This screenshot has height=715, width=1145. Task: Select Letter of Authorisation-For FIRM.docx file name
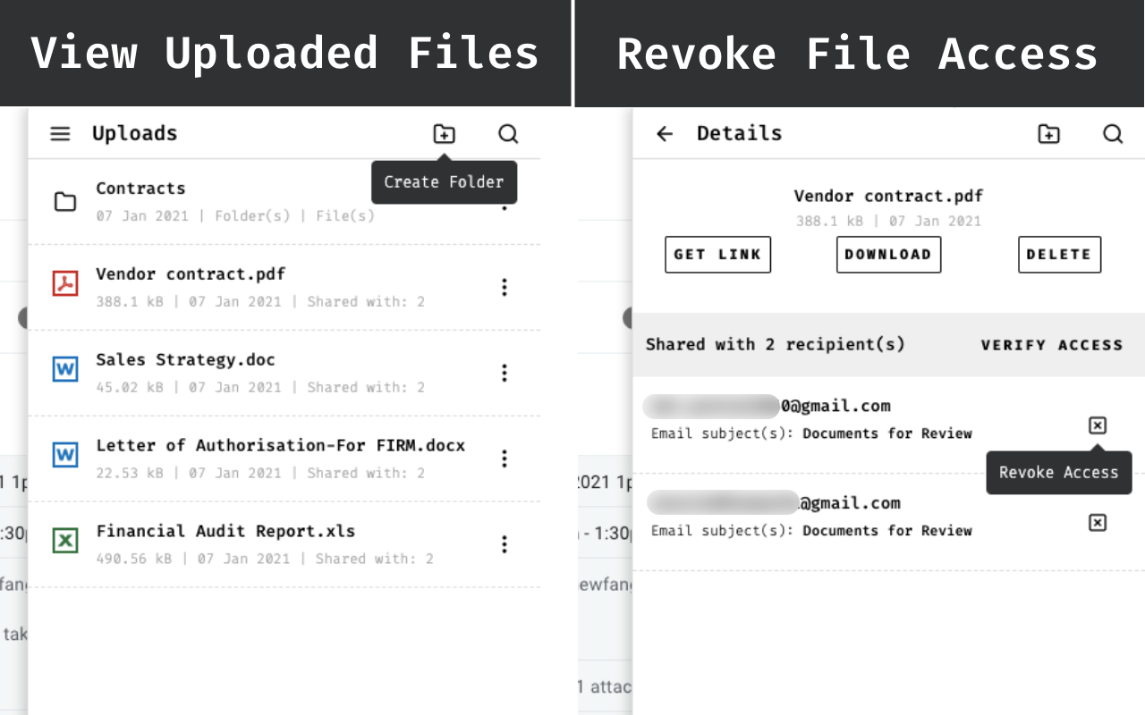281,445
